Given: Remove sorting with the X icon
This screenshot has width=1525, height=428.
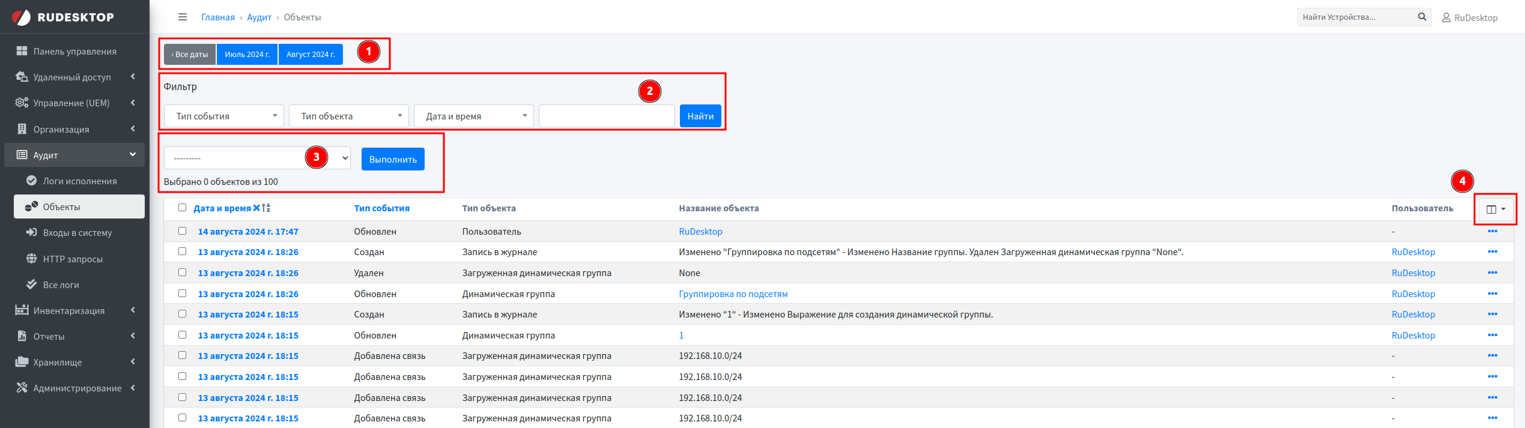Looking at the screenshot, I should click(256, 208).
